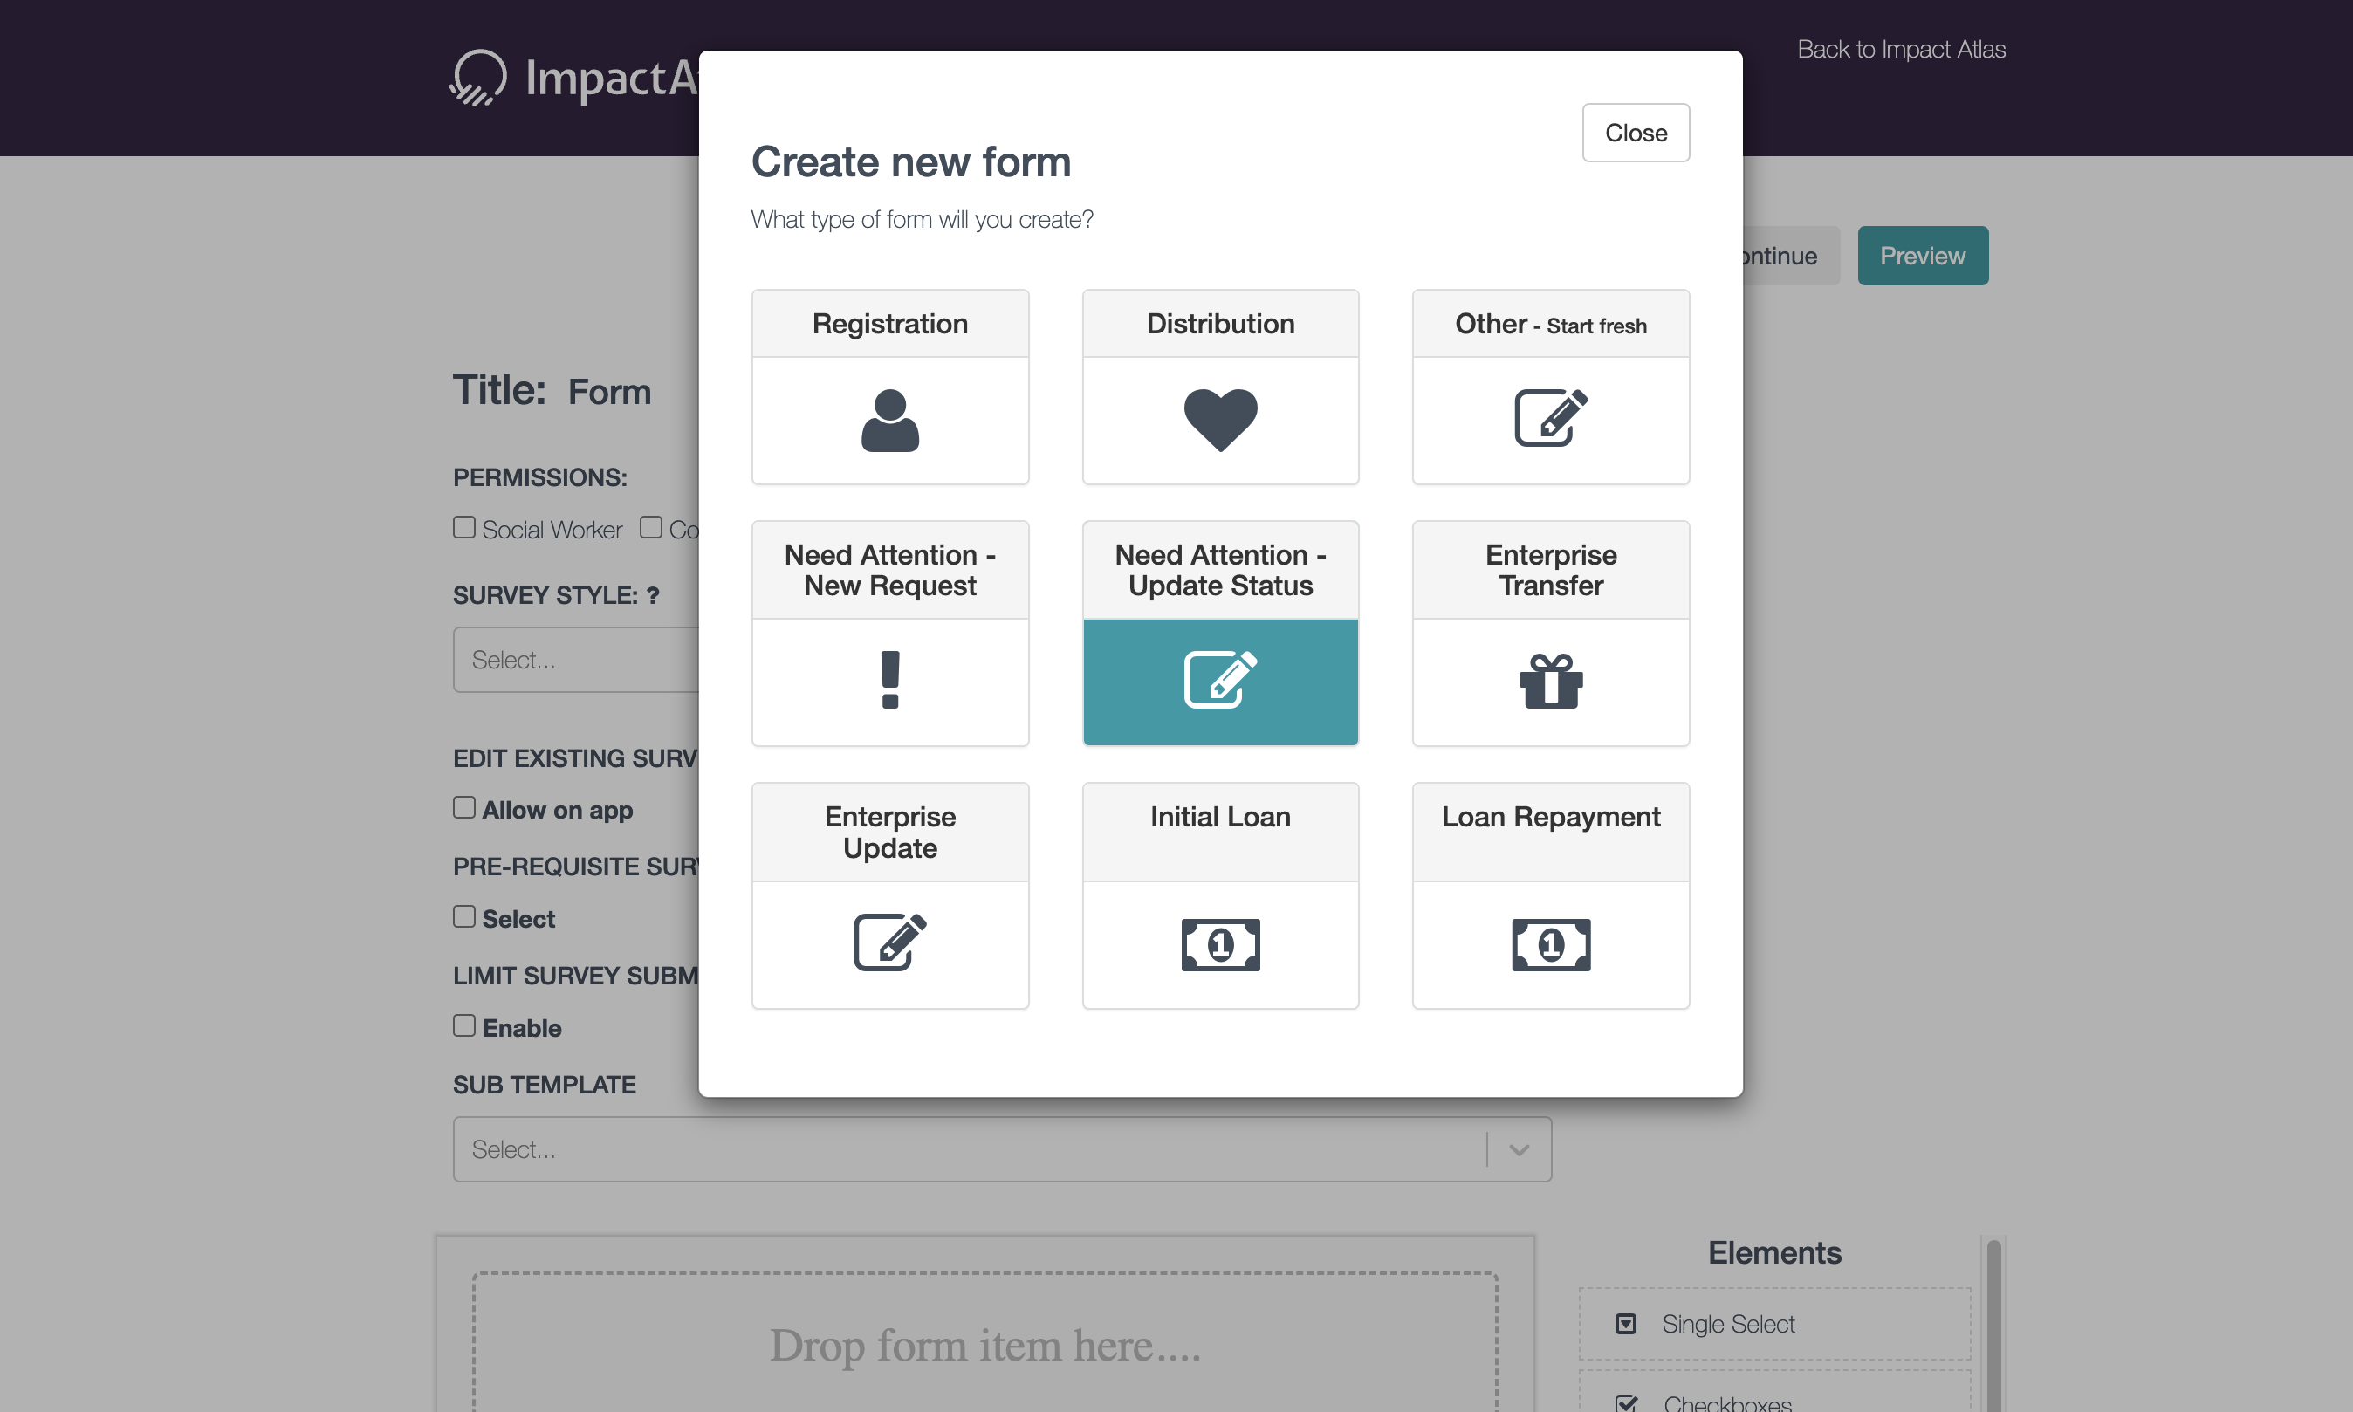
Task: Click the Enterprise Update pencil icon
Action: (x=889, y=942)
